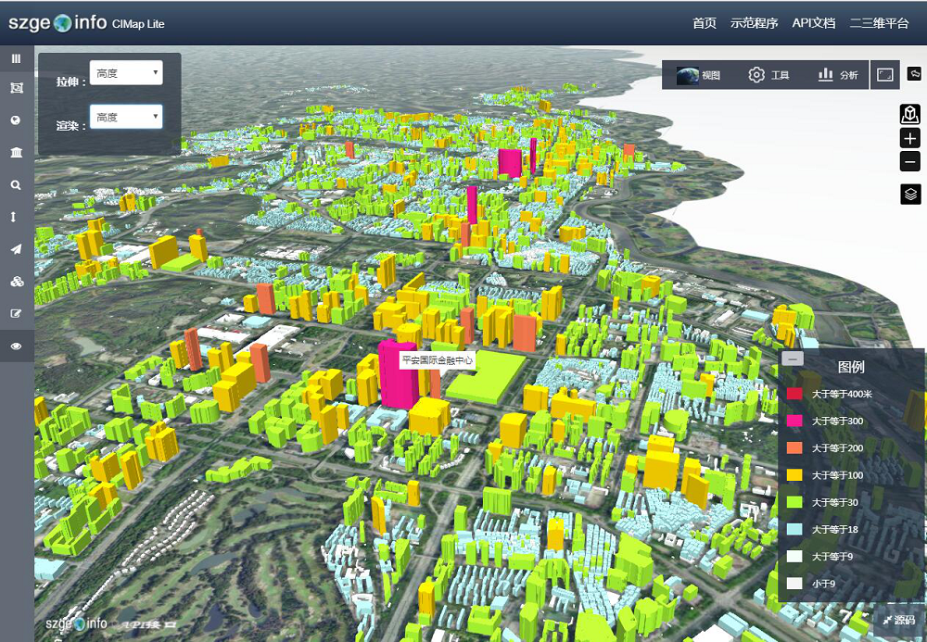Click the 3D cube home view icon

910,114
